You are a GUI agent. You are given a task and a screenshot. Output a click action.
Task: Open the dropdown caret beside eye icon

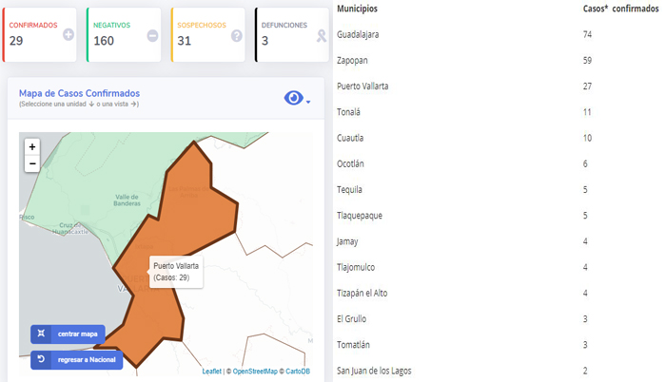[308, 102]
